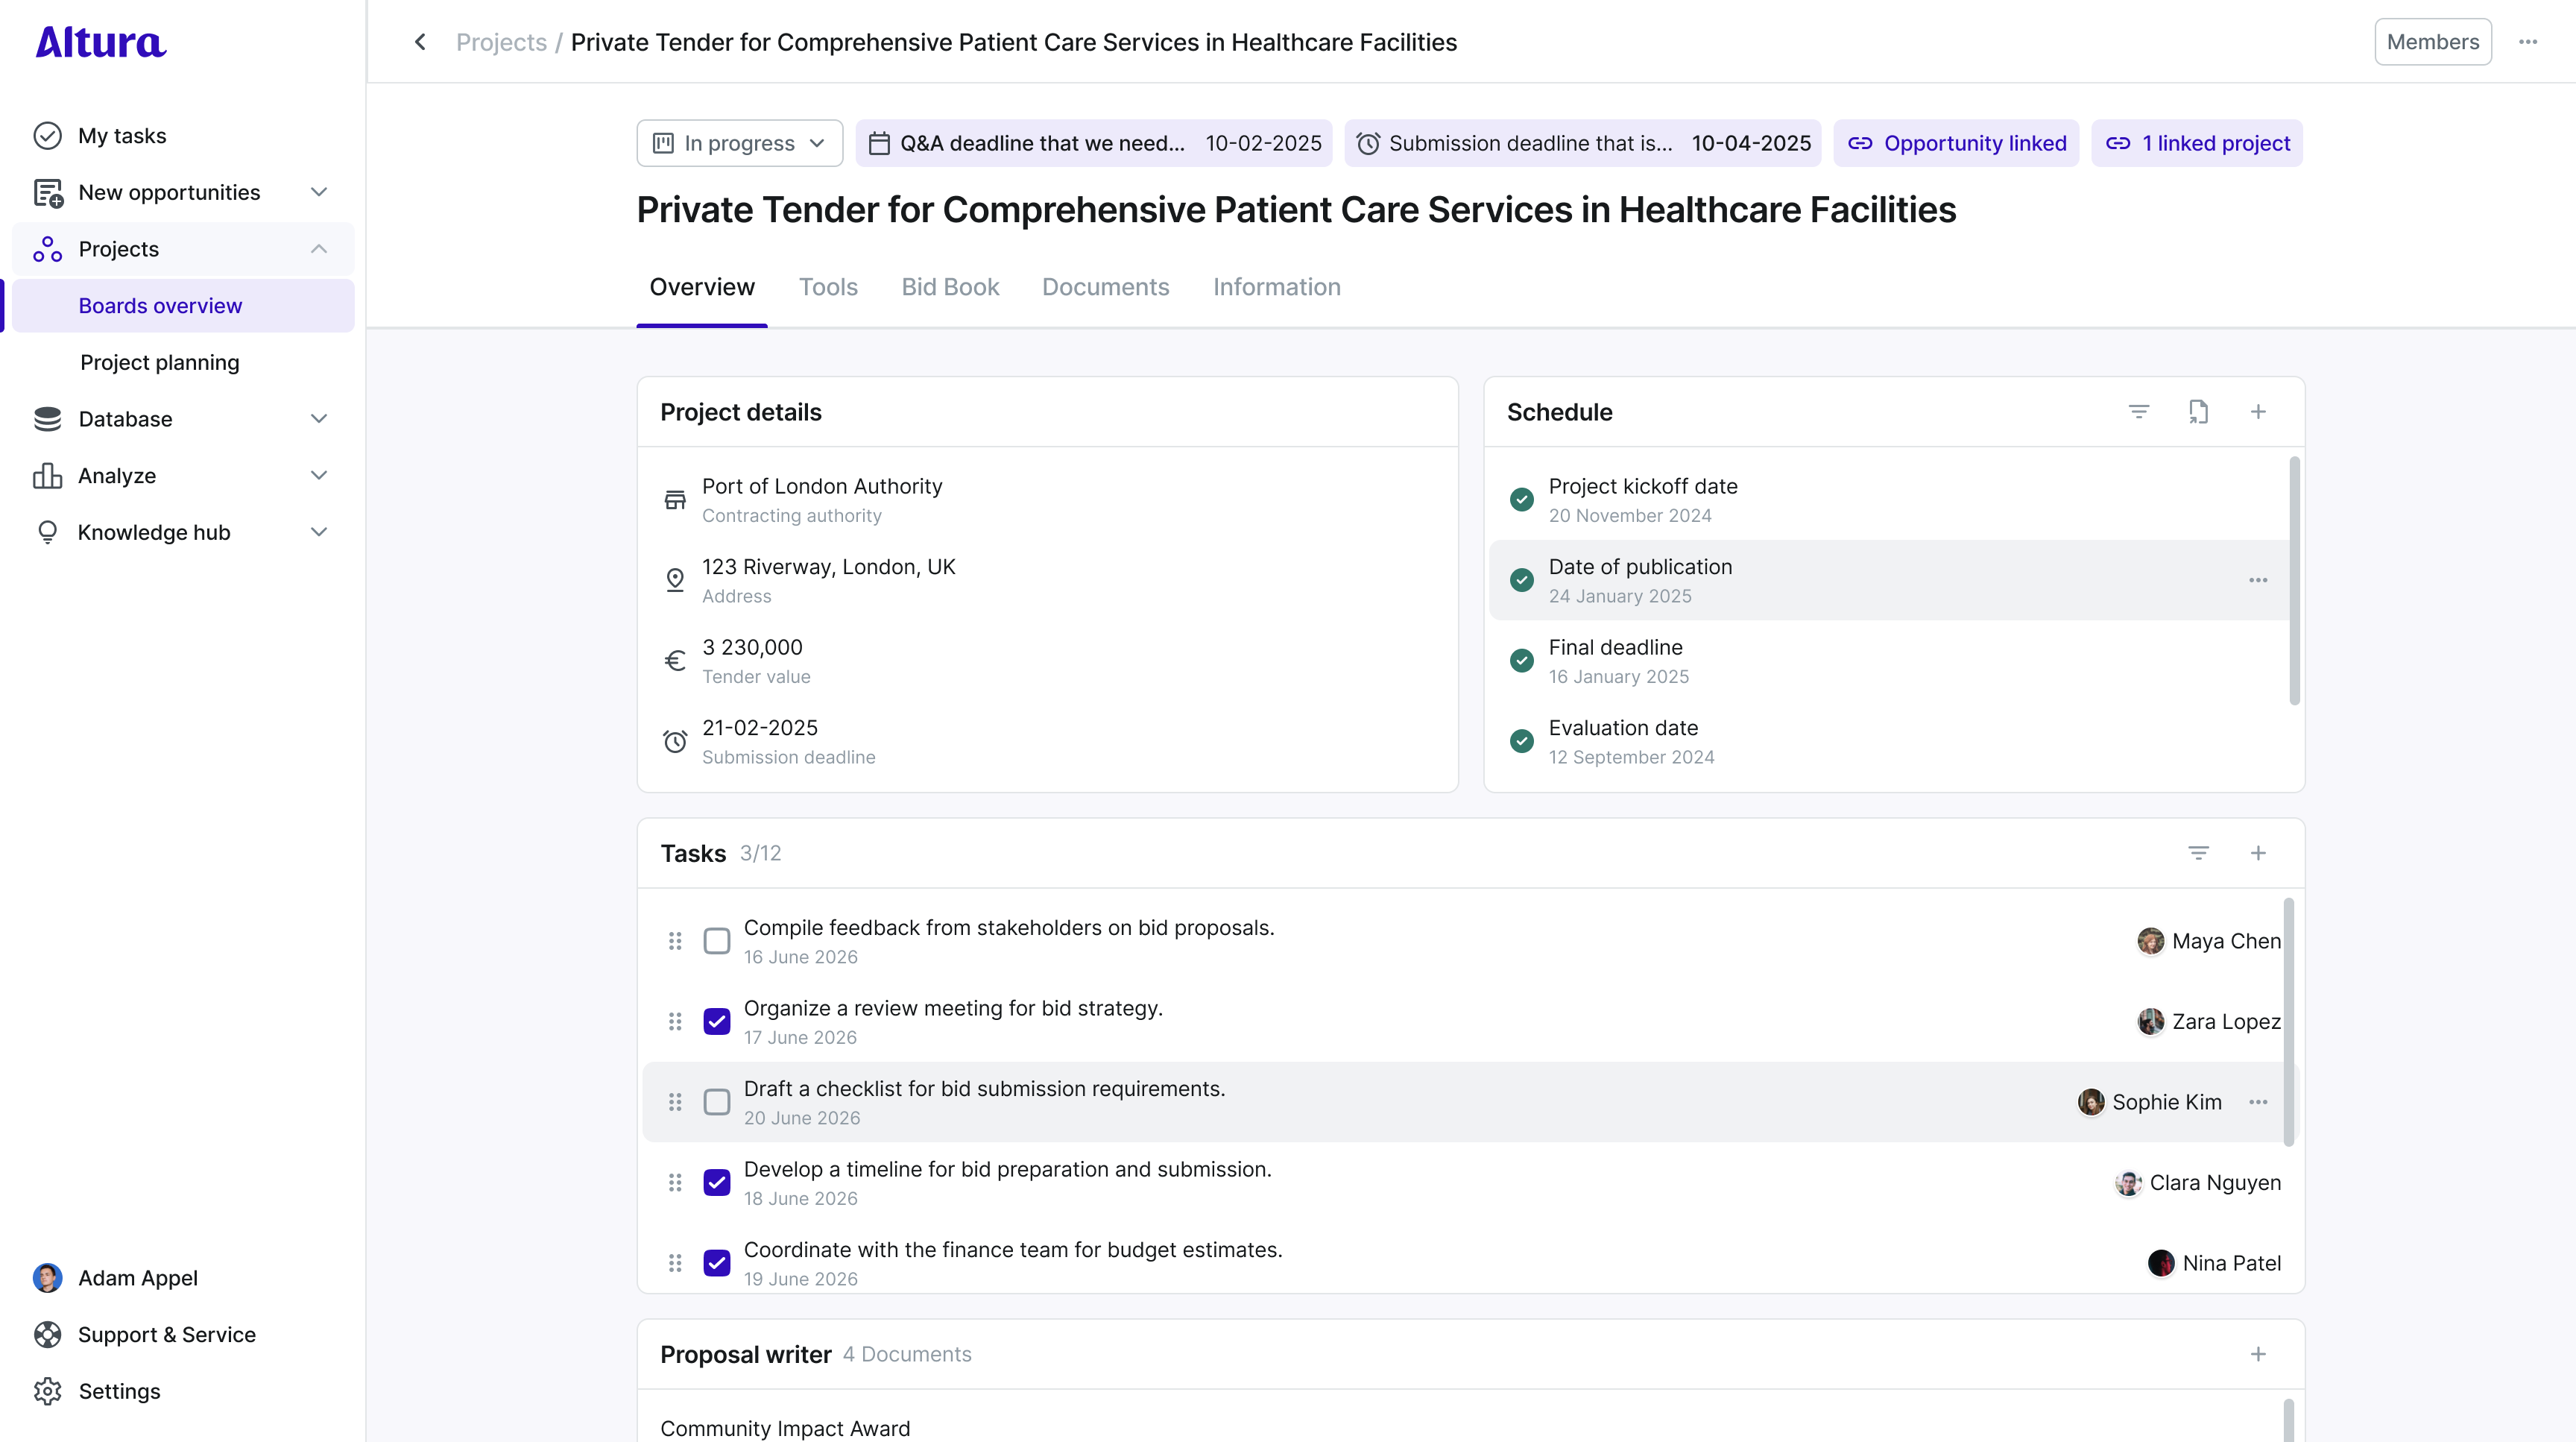
Task: Click the Schedule panel scrollbar
Action: tap(2294, 580)
